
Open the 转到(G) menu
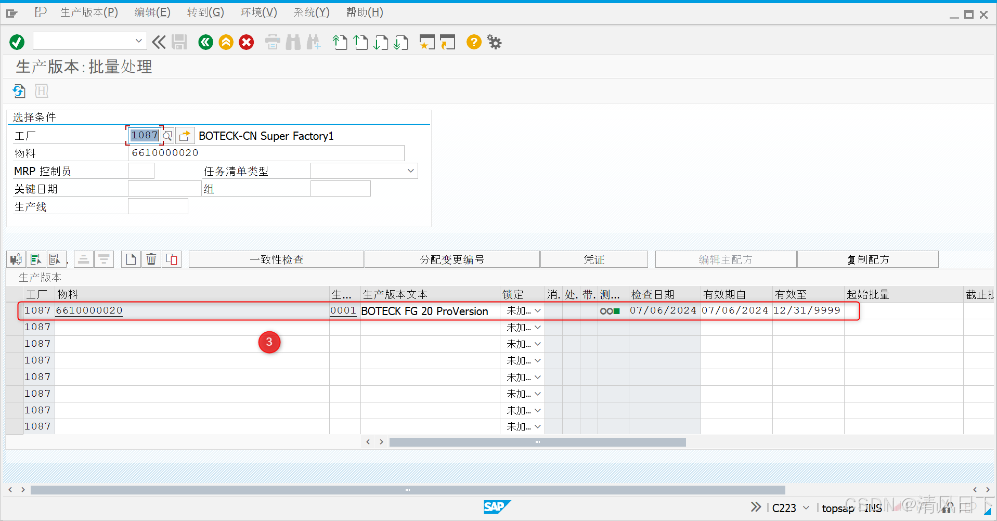click(x=205, y=12)
